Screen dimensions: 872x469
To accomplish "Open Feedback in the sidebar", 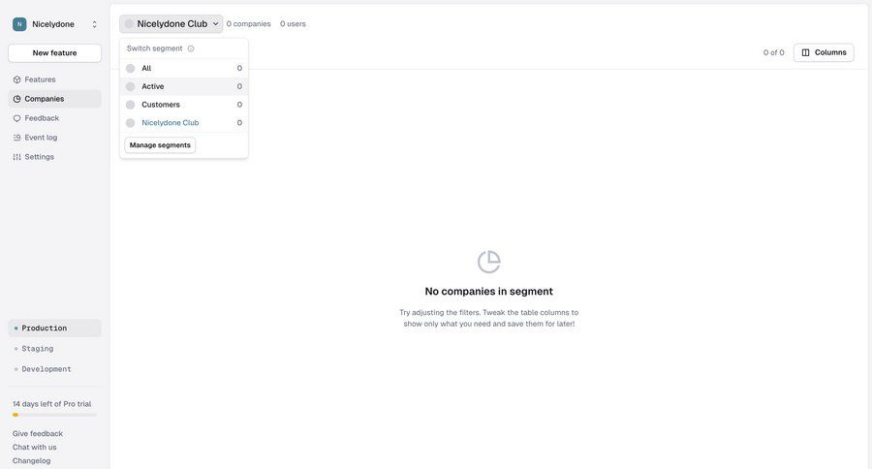I will point(54,118).
